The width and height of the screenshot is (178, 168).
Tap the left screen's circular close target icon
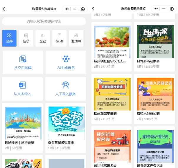click(83, 9)
